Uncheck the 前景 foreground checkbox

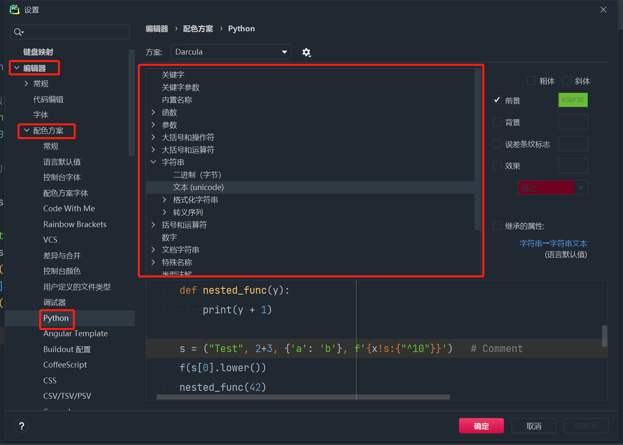pyautogui.click(x=497, y=100)
